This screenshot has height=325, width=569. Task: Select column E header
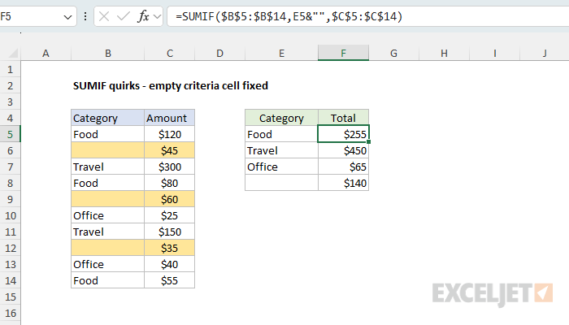pyautogui.click(x=281, y=54)
